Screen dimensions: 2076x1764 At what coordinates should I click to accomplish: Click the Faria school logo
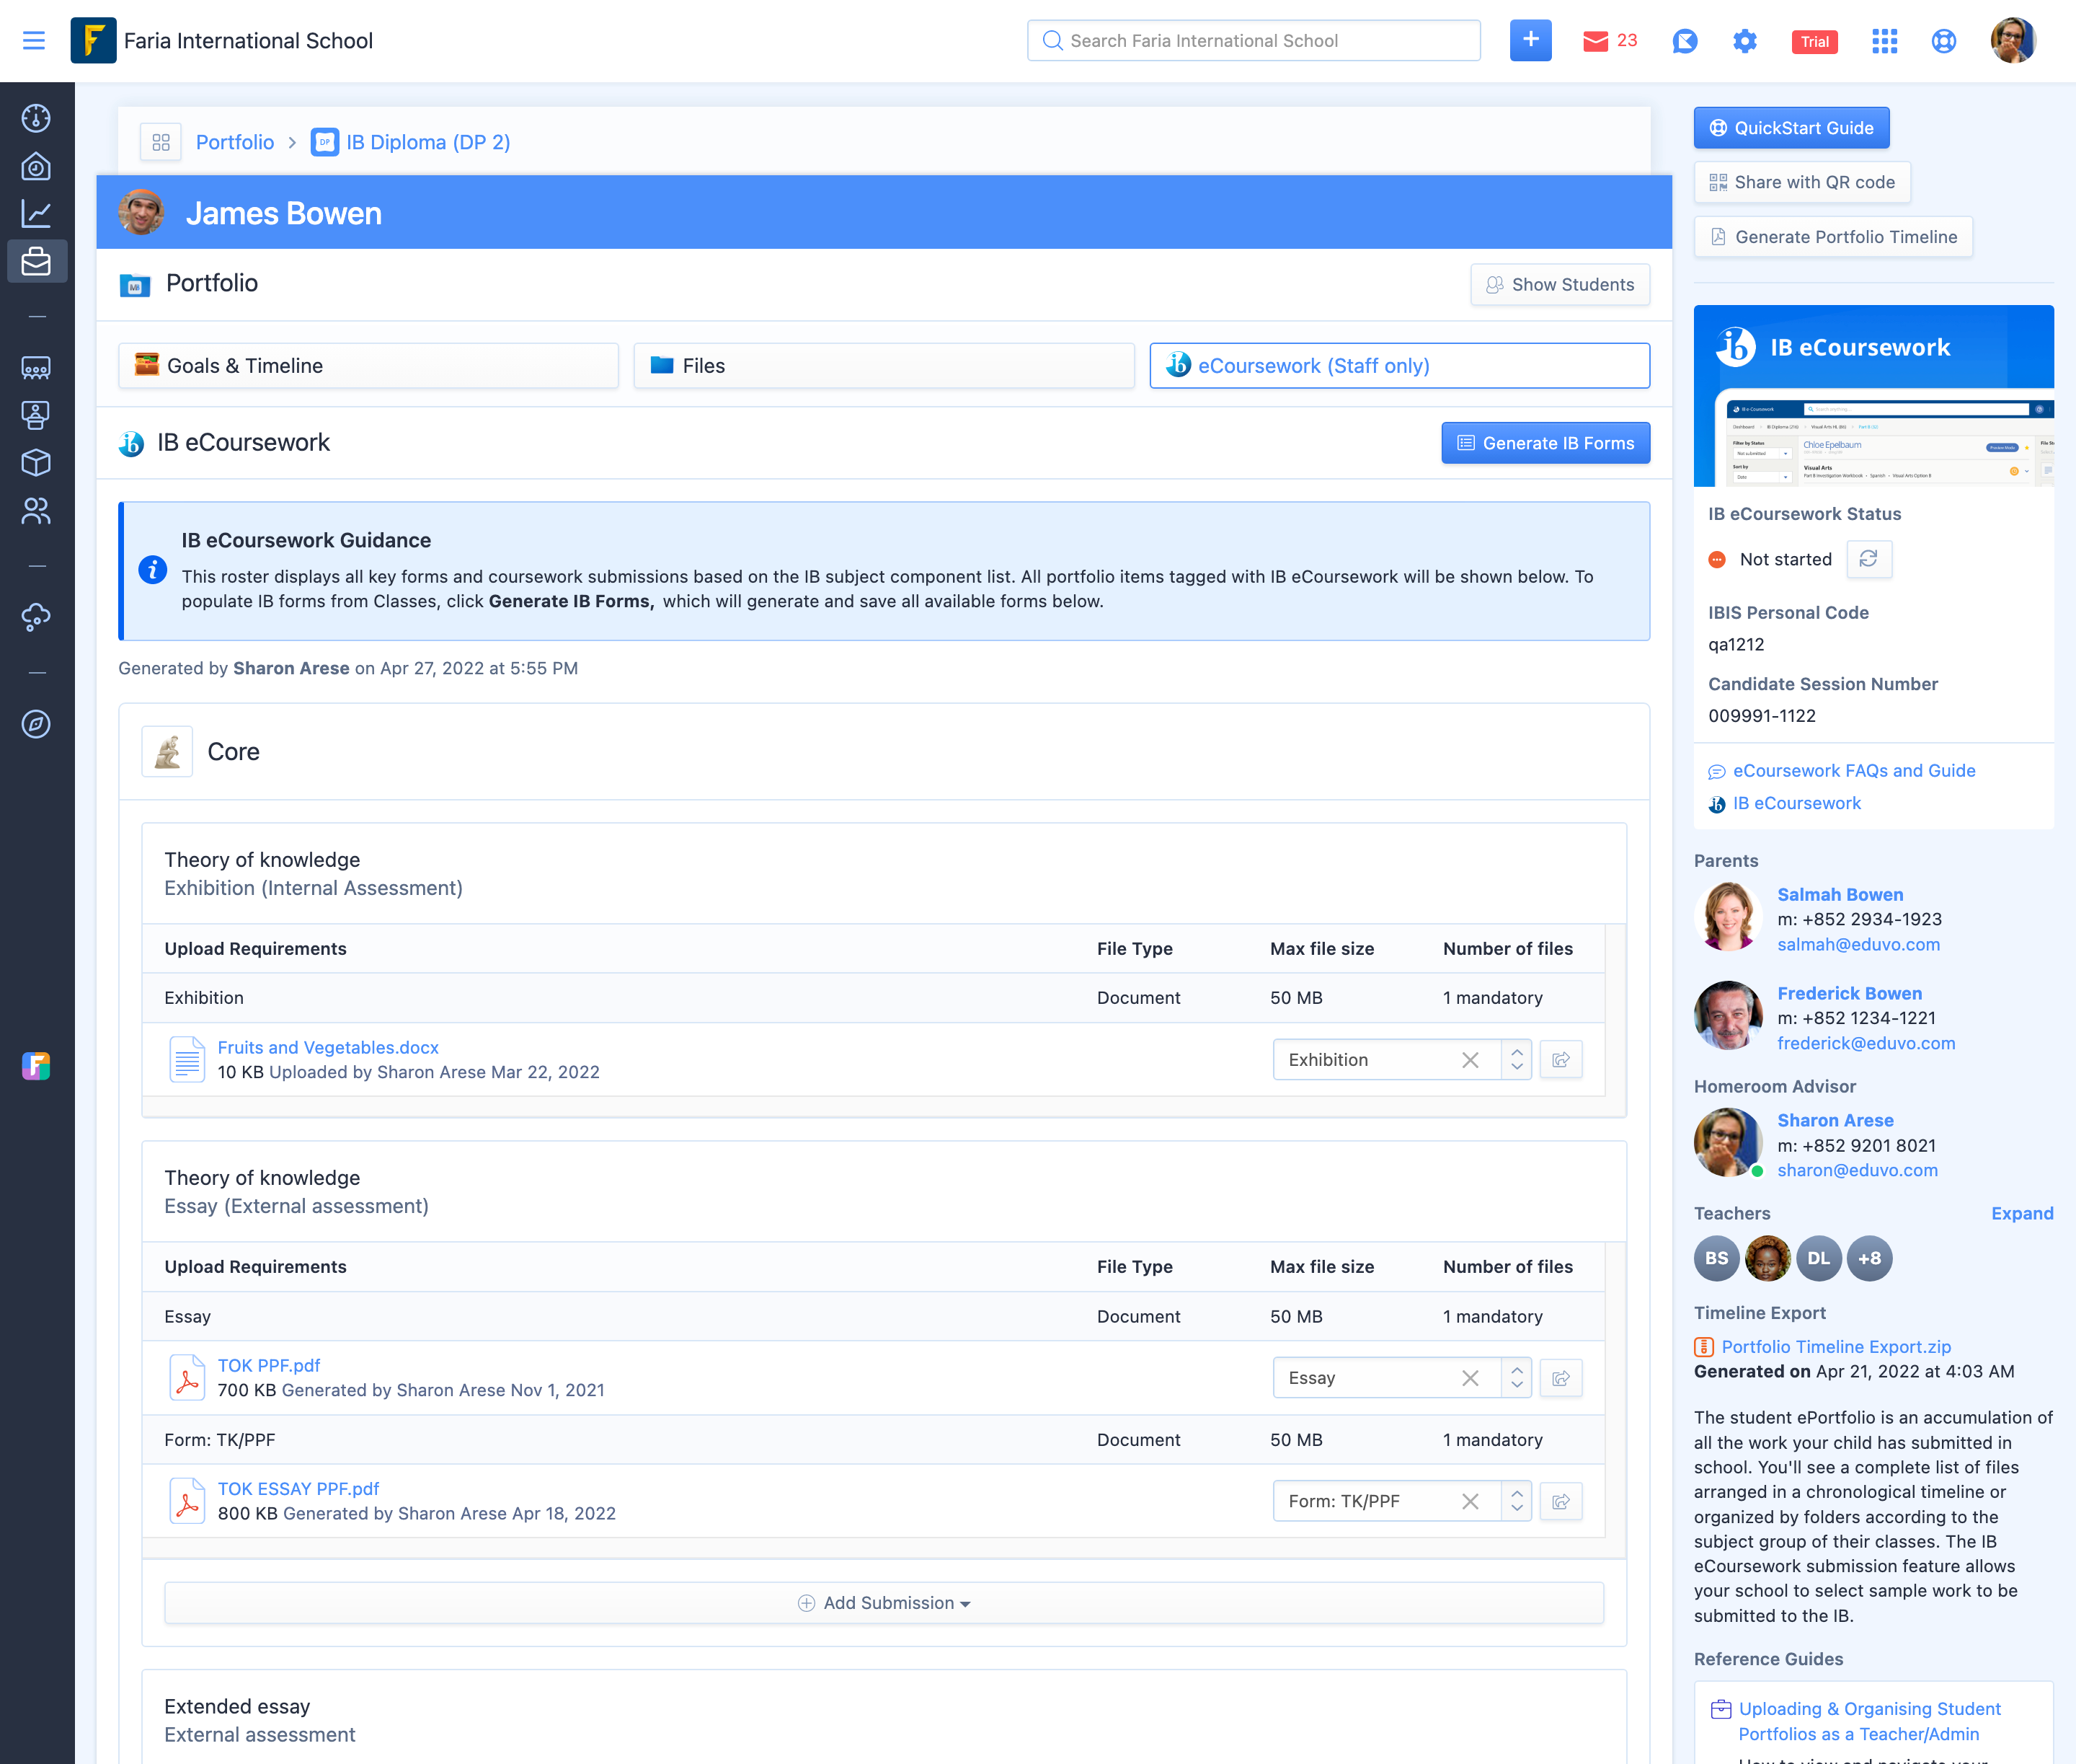[x=93, y=41]
